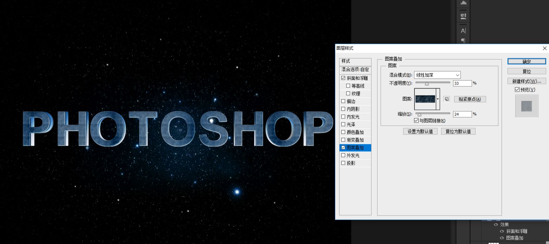Click the 新建样式(W)... button
The width and height of the screenshot is (549, 244).
coord(527,81)
